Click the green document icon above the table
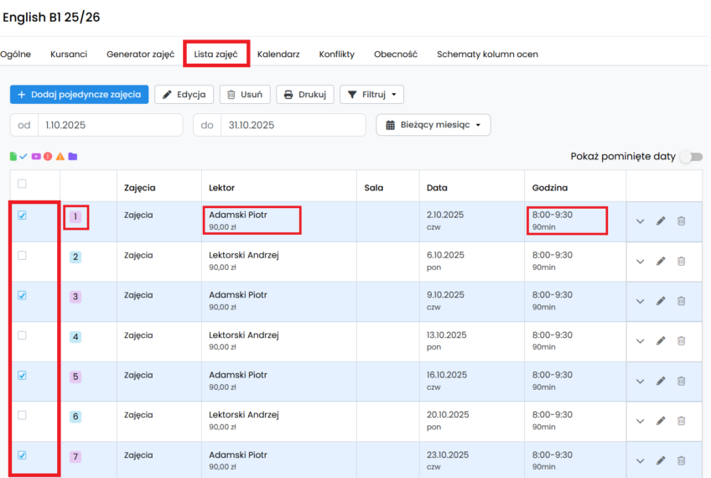The width and height of the screenshot is (711, 478). coord(13,156)
